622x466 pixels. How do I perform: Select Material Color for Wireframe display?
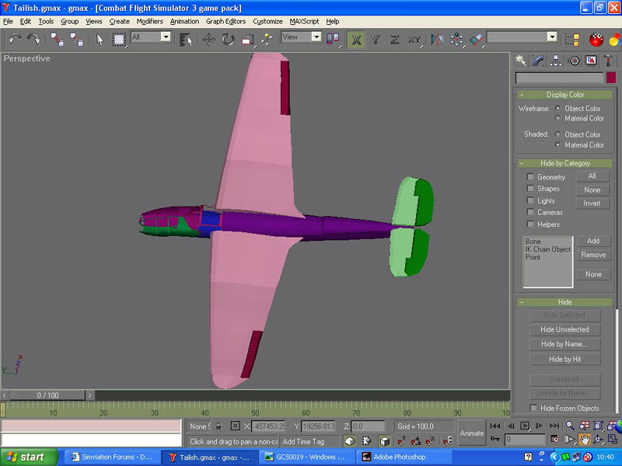pyautogui.click(x=557, y=119)
